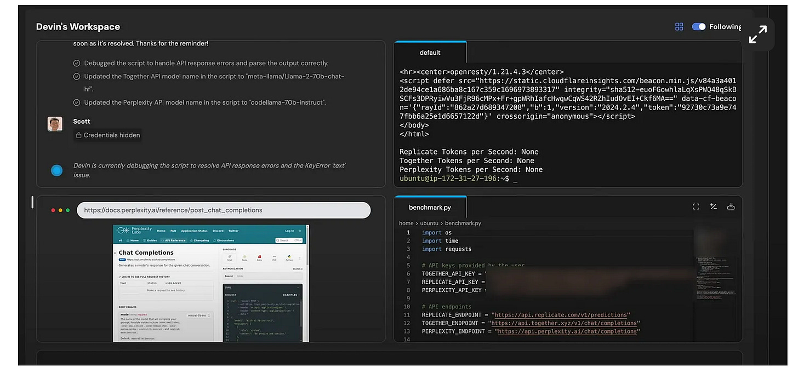Click the Search box on the Perplexity docs page
This screenshot has height=373, width=798.
[x=289, y=240]
